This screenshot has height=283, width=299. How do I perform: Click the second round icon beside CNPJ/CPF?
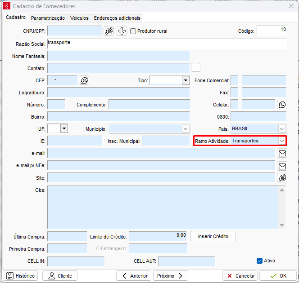pos(122,31)
